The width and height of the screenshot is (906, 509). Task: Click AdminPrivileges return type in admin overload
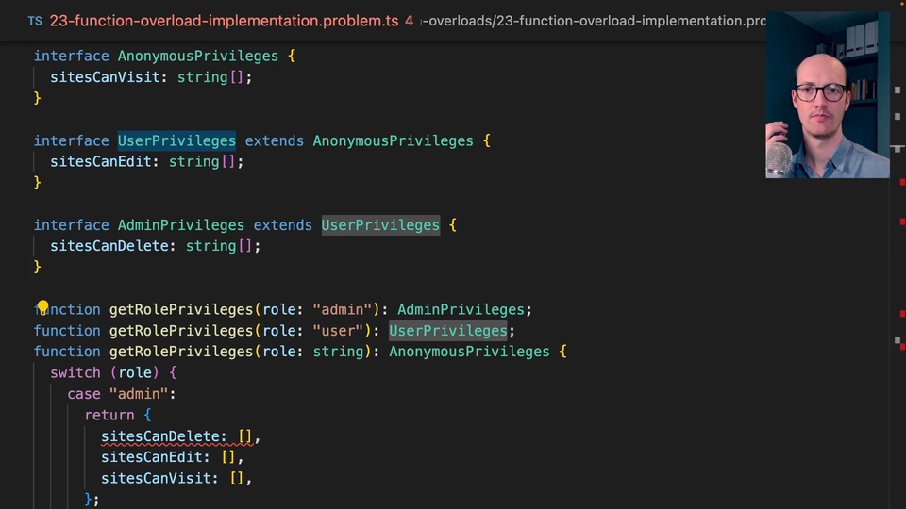click(461, 309)
